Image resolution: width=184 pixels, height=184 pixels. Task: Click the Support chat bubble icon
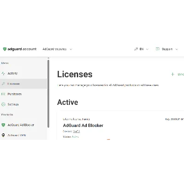[157, 49]
